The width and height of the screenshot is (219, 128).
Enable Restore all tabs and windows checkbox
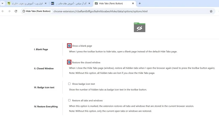(x=69, y=100)
